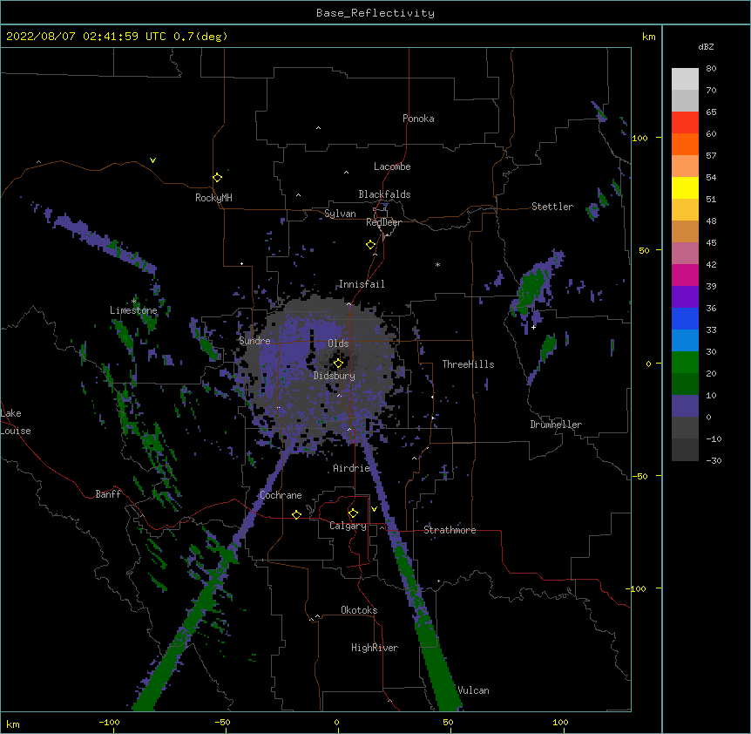Click the Lacombe city label
Screen dimensions: 751x734
(x=392, y=167)
